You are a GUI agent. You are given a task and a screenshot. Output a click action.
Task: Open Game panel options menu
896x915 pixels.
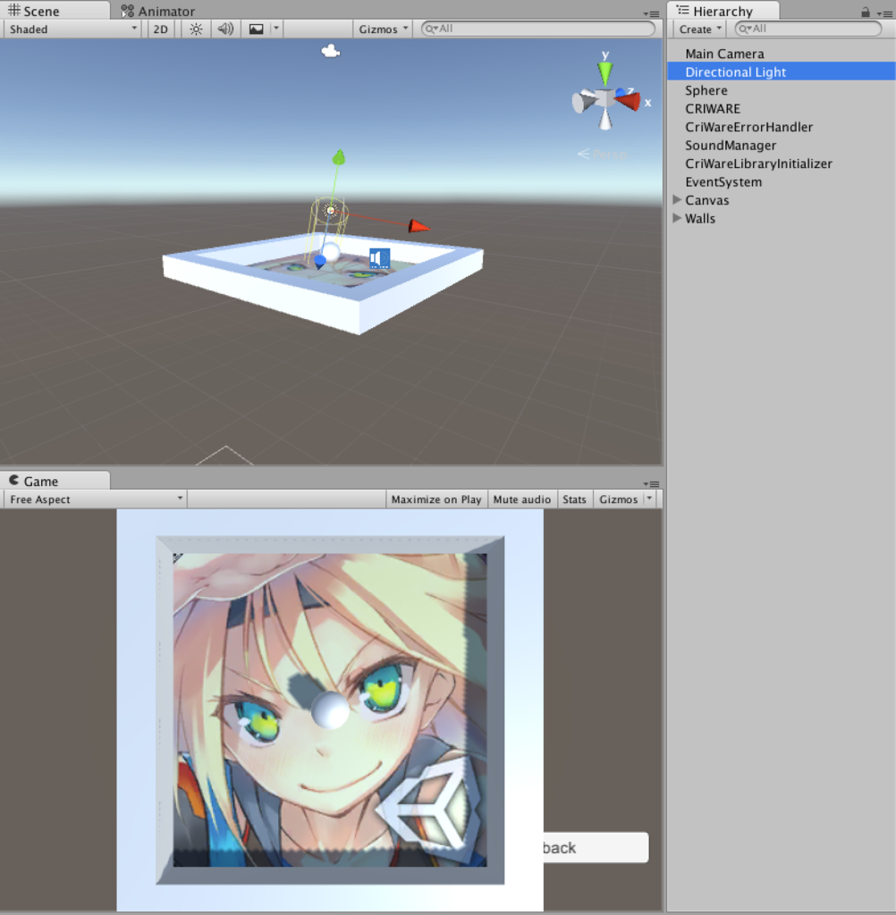coord(651,484)
